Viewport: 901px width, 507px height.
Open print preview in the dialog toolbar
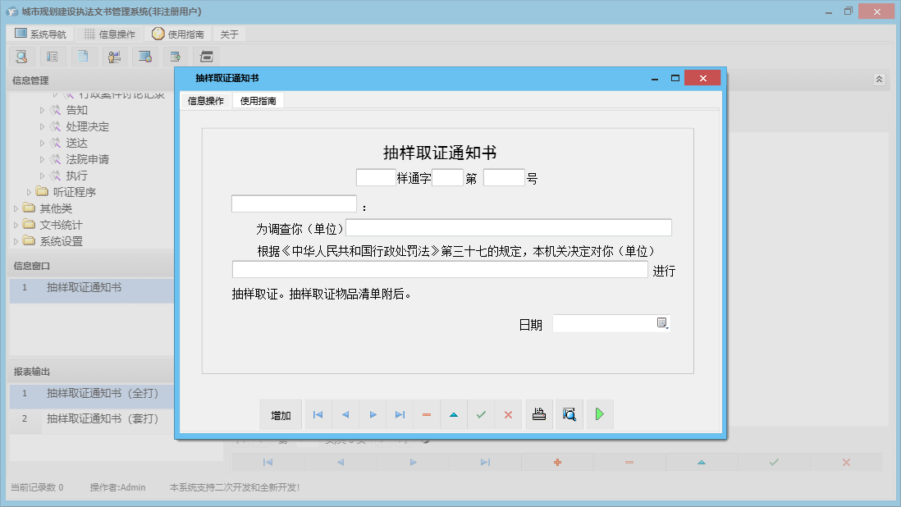pyautogui.click(x=569, y=414)
